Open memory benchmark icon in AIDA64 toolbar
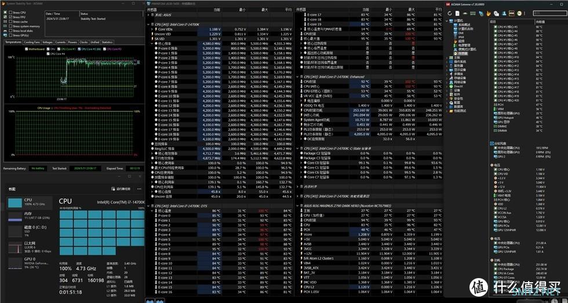This screenshot has height=303, width=568. (473, 13)
